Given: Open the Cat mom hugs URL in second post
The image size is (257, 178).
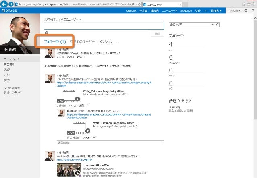Looking at the screenshot, I should pyautogui.click(x=104, y=84).
